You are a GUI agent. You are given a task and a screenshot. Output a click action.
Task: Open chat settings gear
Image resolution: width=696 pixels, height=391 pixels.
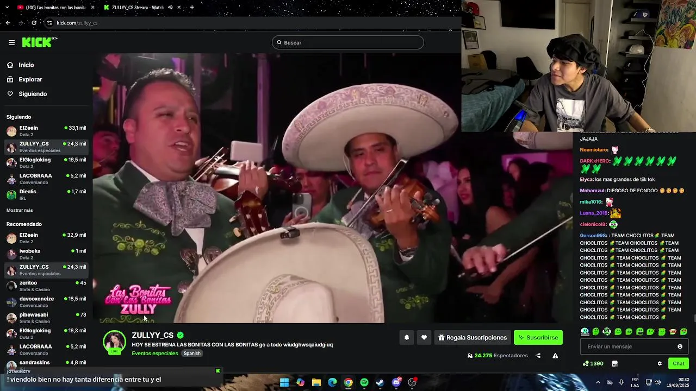coord(660,364)
